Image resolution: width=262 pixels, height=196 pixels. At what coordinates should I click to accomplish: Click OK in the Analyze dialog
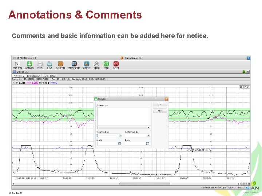tap(160, 105)
